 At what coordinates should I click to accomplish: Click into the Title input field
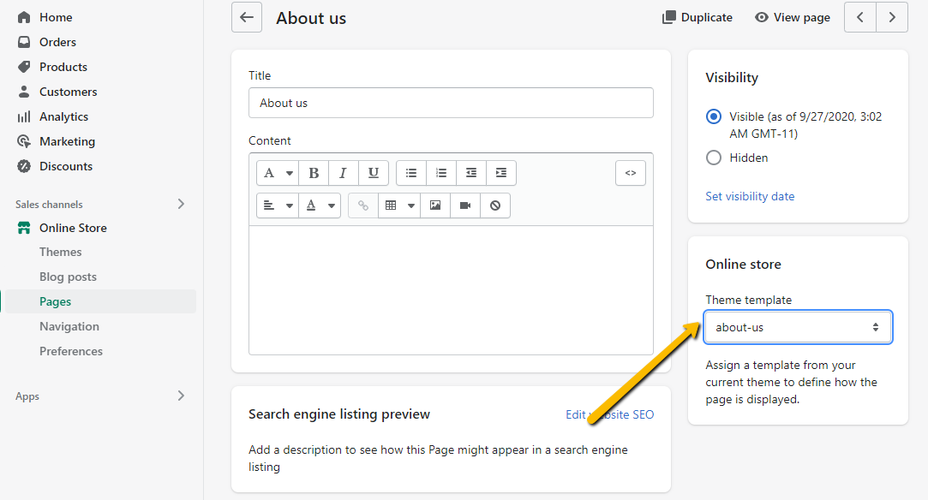(451, 103)
